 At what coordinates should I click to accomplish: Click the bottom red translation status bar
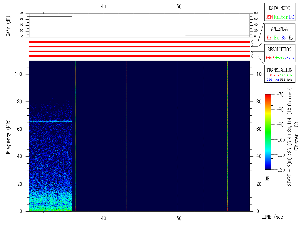coord(139,56)
